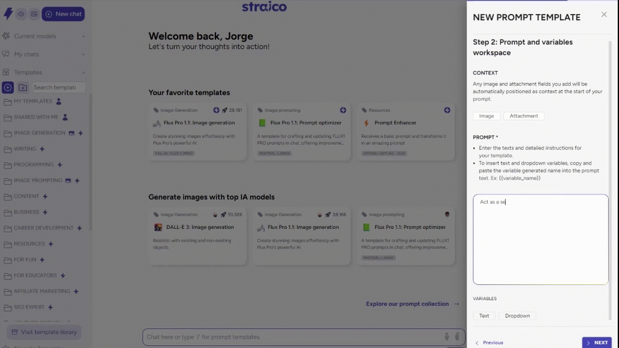Click the paperclip attachment icon in chat bar
Viewport: 619px width, 348px height.
coord(457,337)
